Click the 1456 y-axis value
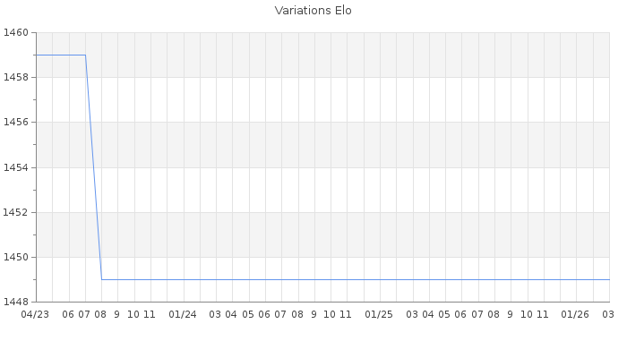Image resolution: width=627 pixels, height=358 pixels. tap(17, 123)
